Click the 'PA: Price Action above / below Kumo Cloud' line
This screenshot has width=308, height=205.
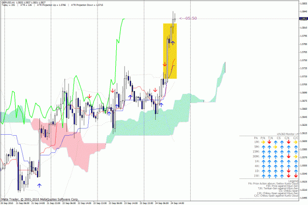point(273,184)
